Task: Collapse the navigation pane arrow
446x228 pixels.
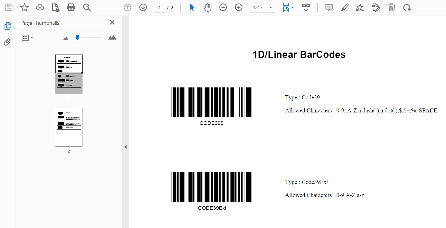Action: (x=125, y=147)
